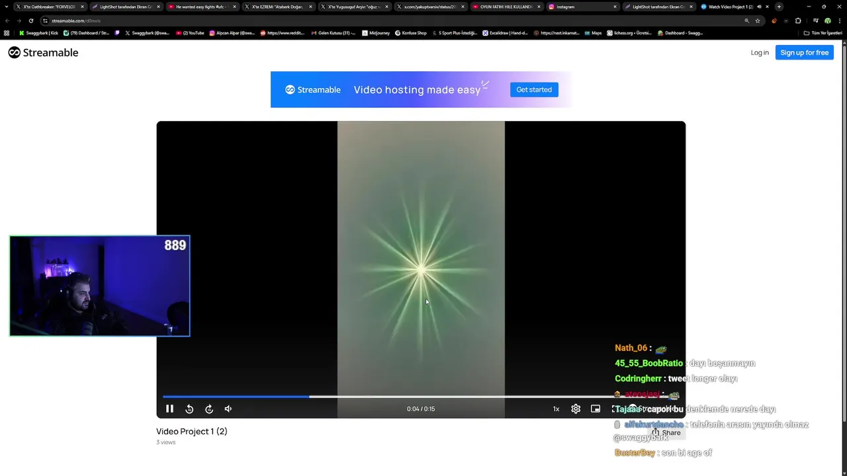This screenshot has width=847, height=476.
Task: Go forward in browser history
Action: [x=19, y=20]
